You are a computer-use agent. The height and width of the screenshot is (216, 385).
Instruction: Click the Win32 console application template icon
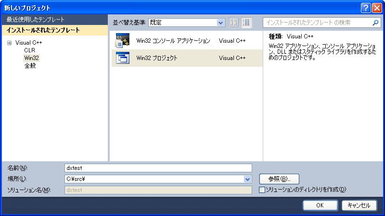pyautogui.click(x=122, y=40)
